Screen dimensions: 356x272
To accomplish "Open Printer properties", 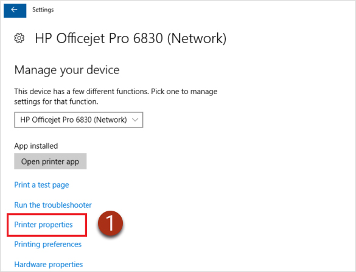I will [43, 225].
